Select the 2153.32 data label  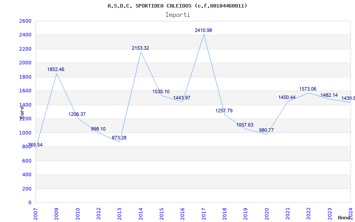pyautogui.click(x=140, y=48)
